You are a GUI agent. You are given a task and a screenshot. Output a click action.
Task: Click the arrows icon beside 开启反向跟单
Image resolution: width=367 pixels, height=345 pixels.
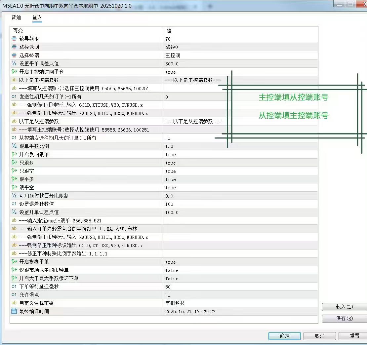pyautogui.click(x=14, y=154)
